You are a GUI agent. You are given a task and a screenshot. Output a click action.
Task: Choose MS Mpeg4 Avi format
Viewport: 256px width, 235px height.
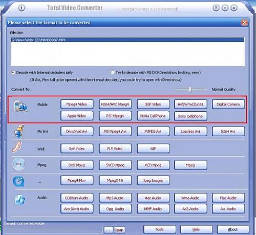tap(115, 132)
